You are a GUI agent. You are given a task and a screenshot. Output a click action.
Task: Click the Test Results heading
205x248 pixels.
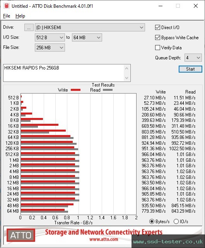pos(103,85)
